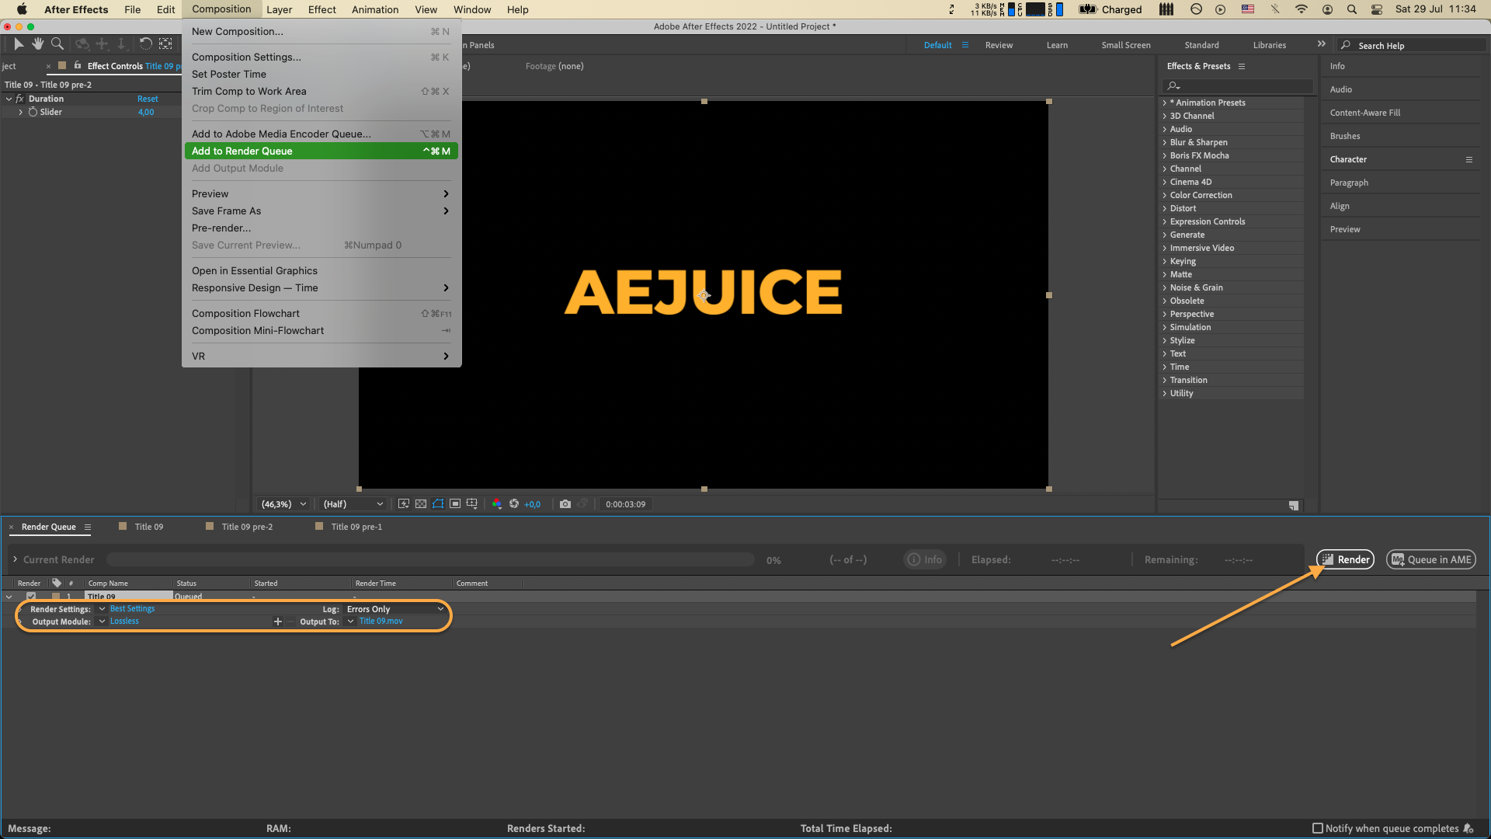Toggle mask and shape path visibility icon
This screenshot has width=1491, height=839.
pos(438,504)
